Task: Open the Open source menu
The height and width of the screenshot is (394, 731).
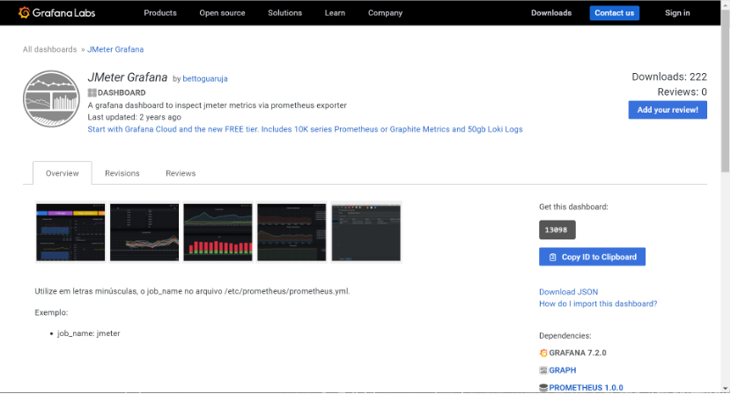Action: click(222, 13)
